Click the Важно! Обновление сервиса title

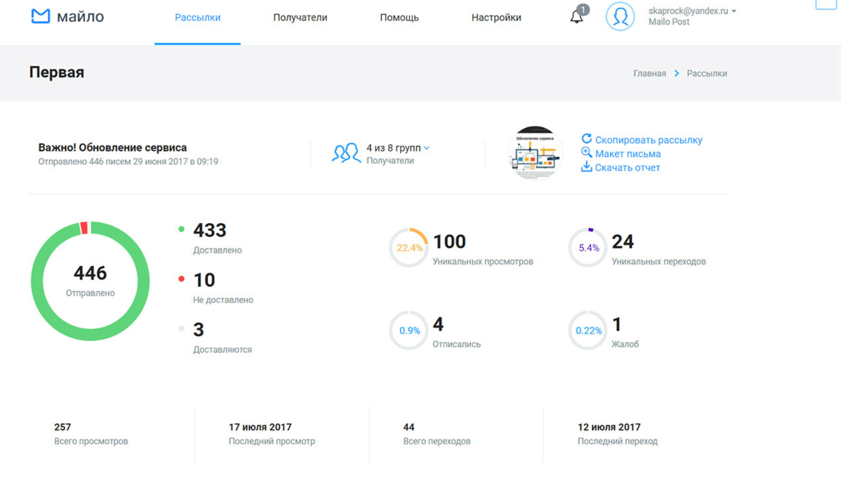click(112, 148)
